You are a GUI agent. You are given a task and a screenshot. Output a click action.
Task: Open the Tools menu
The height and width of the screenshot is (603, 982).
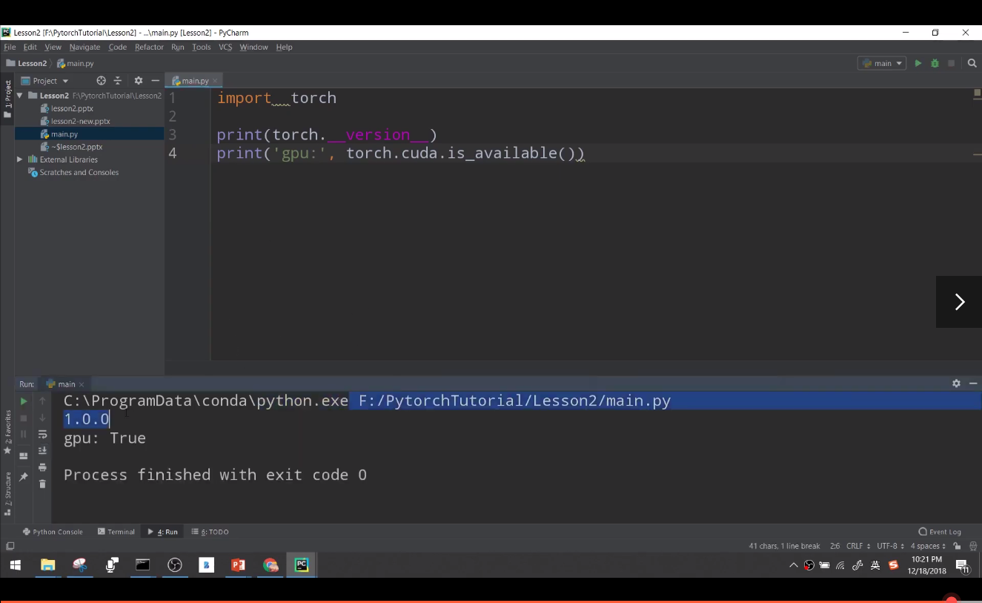point(202,47)
